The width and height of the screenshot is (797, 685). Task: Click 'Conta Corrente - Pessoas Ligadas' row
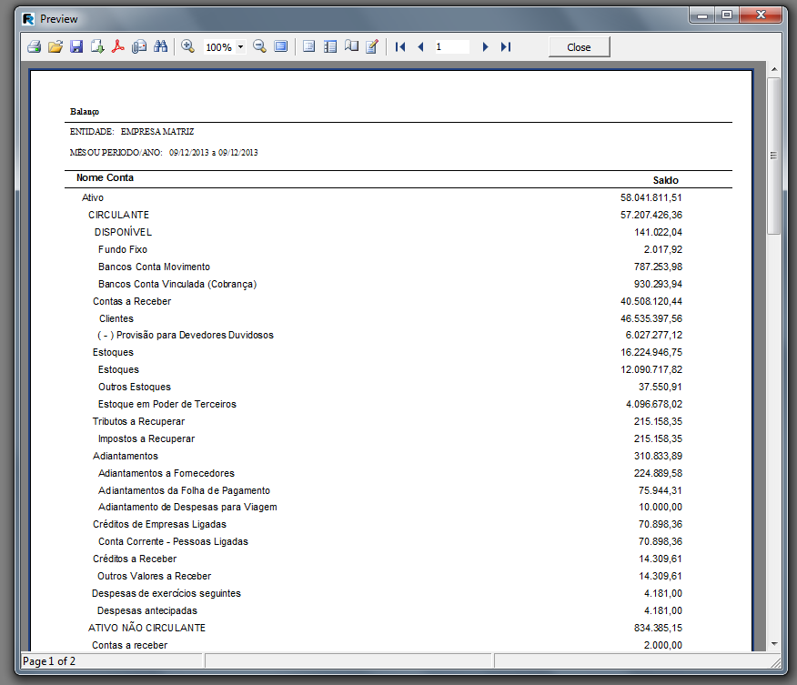point(174,541)
